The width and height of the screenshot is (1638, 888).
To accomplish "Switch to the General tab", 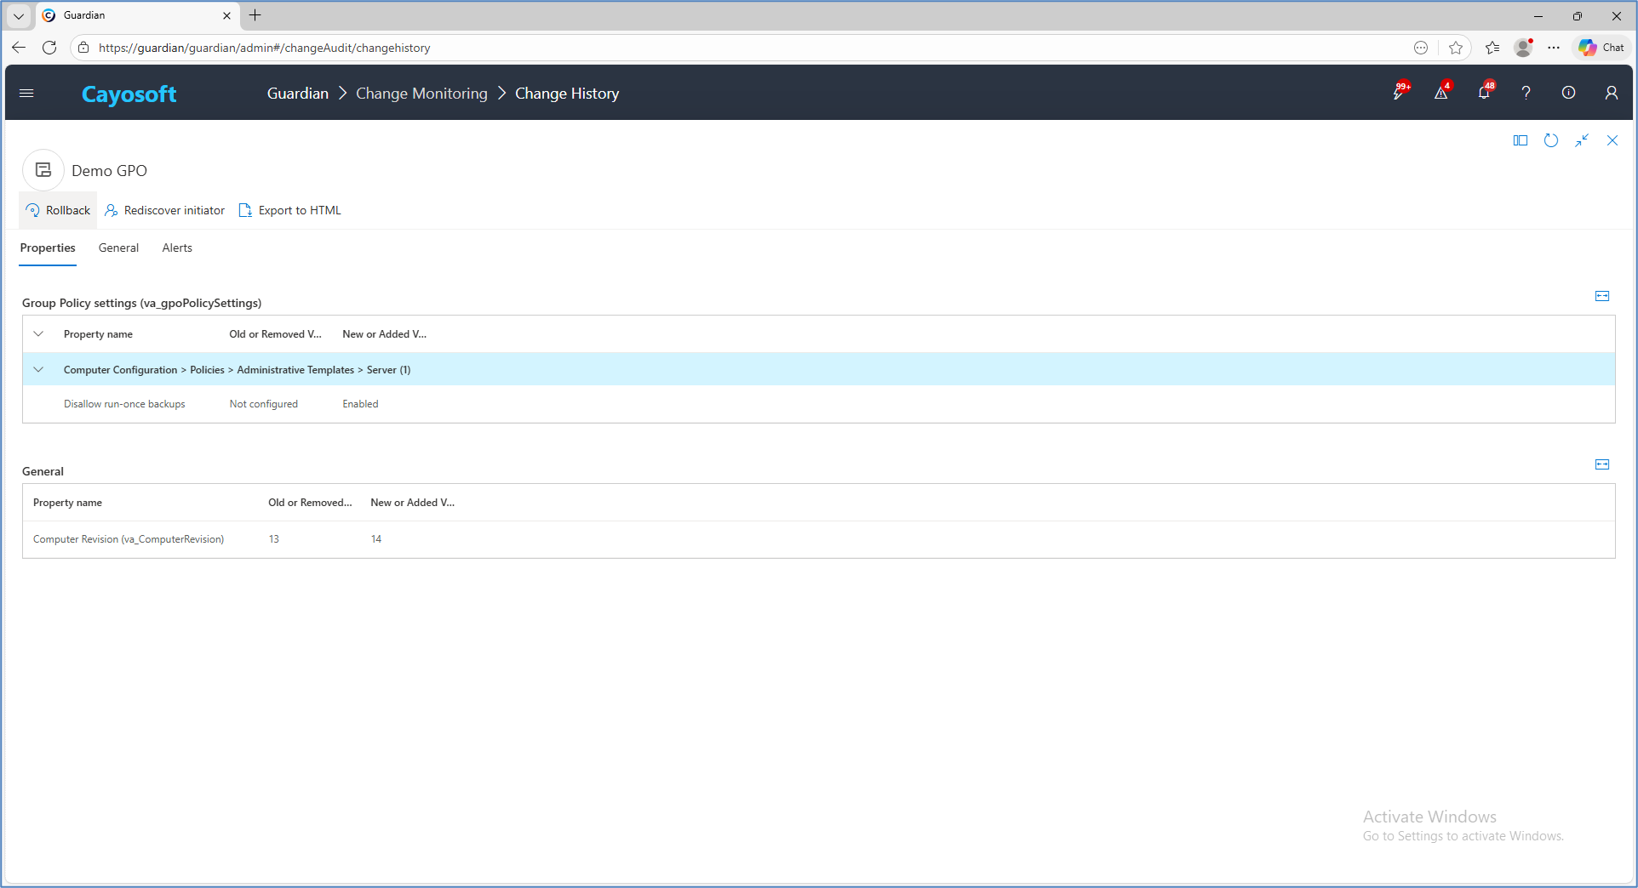I will pyautogui.click(x=118, y=248).
